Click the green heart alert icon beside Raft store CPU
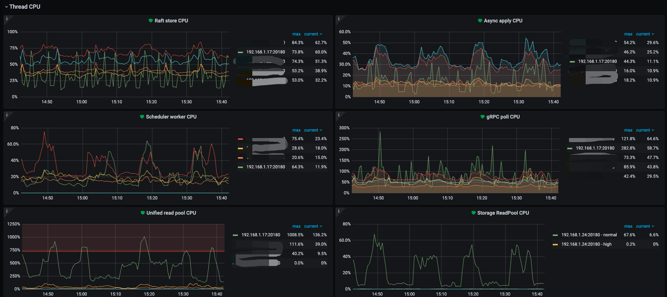Image resolution: width=667 pixels, height=297 pixels. coord(151,21)
